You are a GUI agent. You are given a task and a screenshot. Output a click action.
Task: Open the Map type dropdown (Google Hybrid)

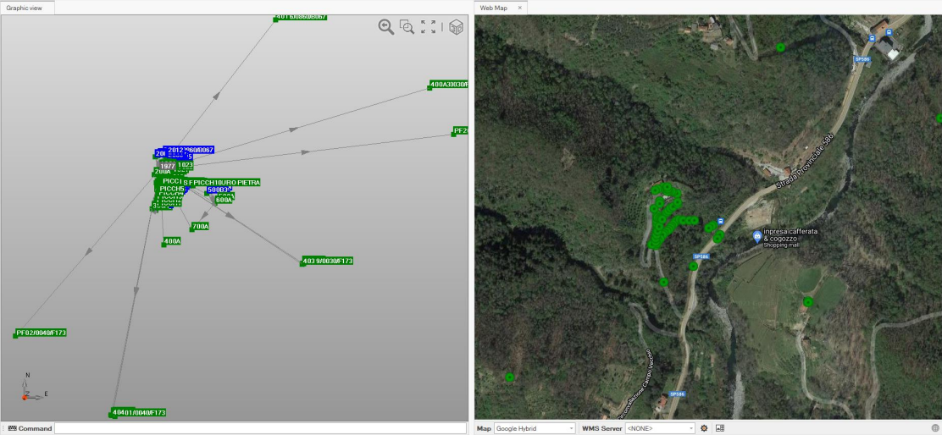click(x=535, y=428)
